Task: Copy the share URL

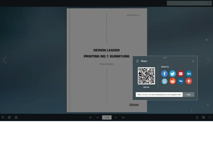Action: coord(188,94)
